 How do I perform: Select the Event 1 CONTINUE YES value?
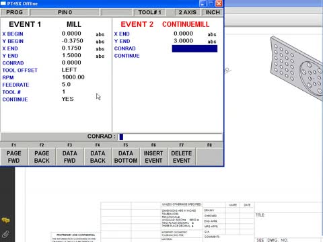tap(67, 99)
